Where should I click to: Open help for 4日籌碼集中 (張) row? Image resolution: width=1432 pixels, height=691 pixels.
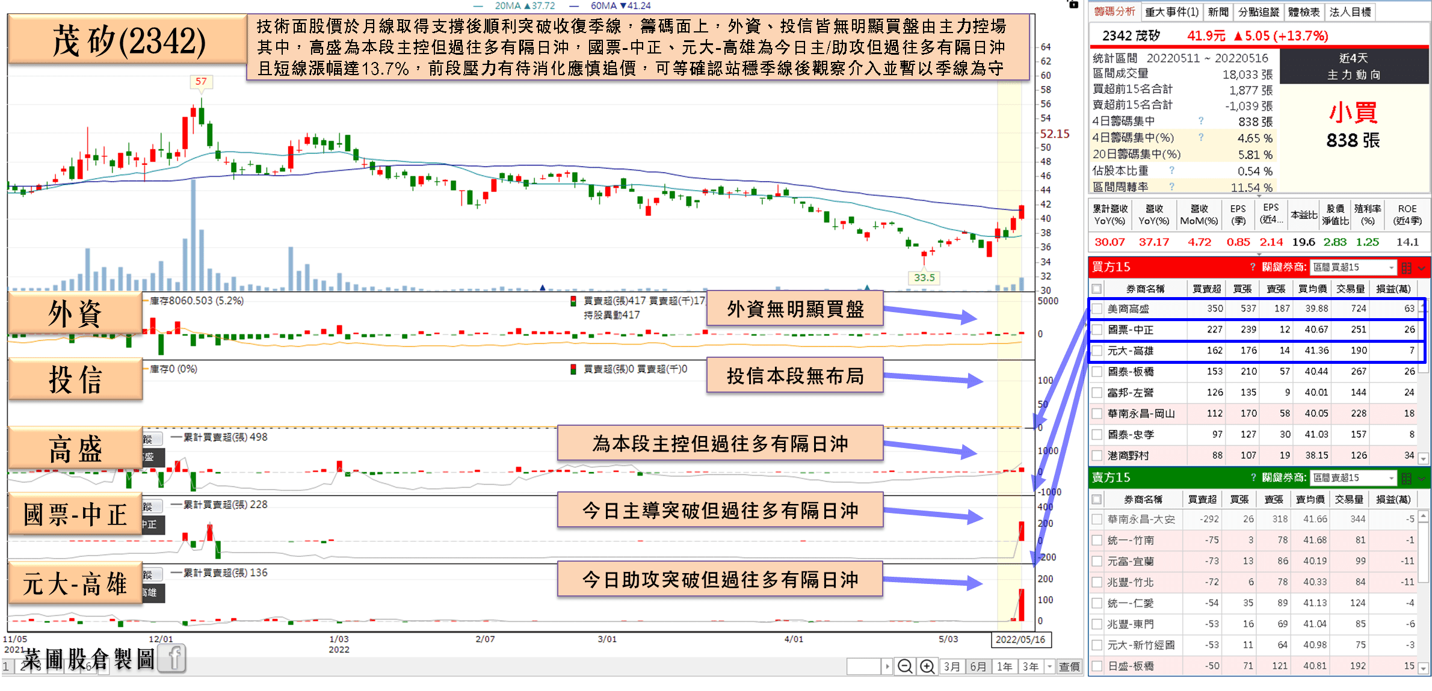tap(1200, 121)
